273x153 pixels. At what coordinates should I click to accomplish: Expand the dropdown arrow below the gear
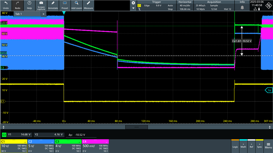click(x=134, y=8)
